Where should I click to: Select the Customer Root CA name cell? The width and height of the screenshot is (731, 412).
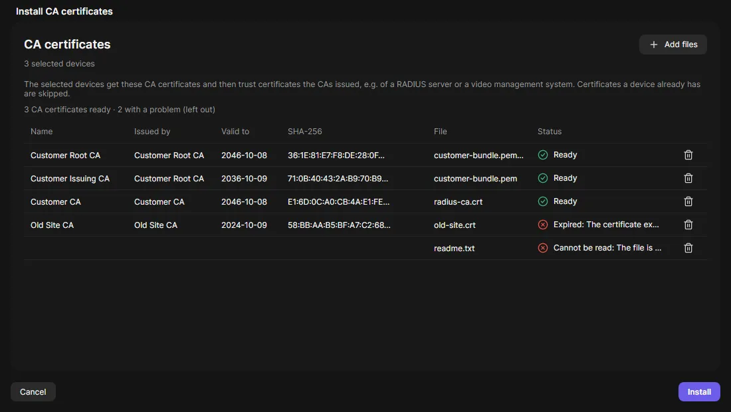point(65,155)
